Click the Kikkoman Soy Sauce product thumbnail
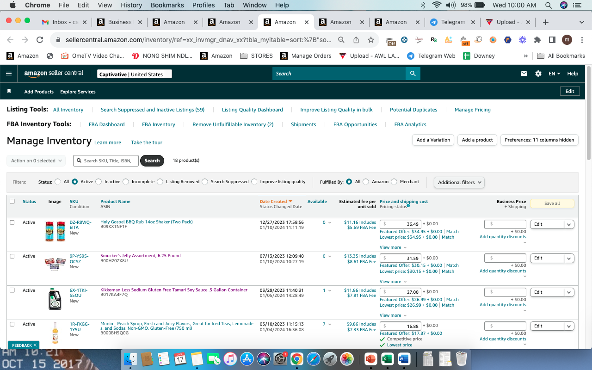Viewport: 592px width, 370px height. pos(55,298)
